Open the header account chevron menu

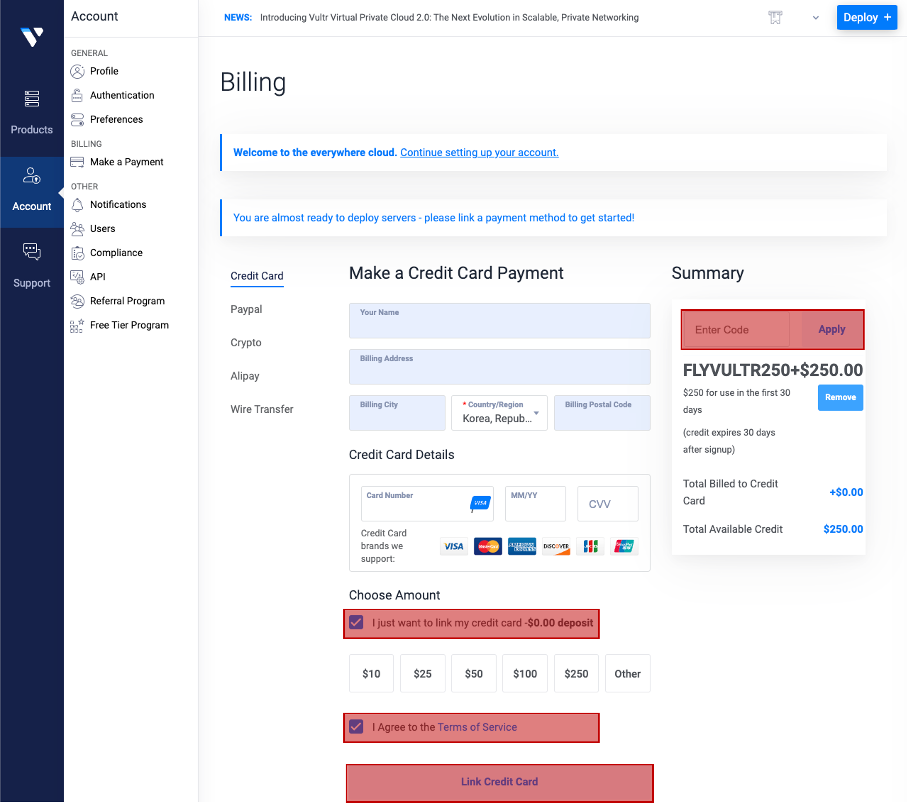point(815,18)
